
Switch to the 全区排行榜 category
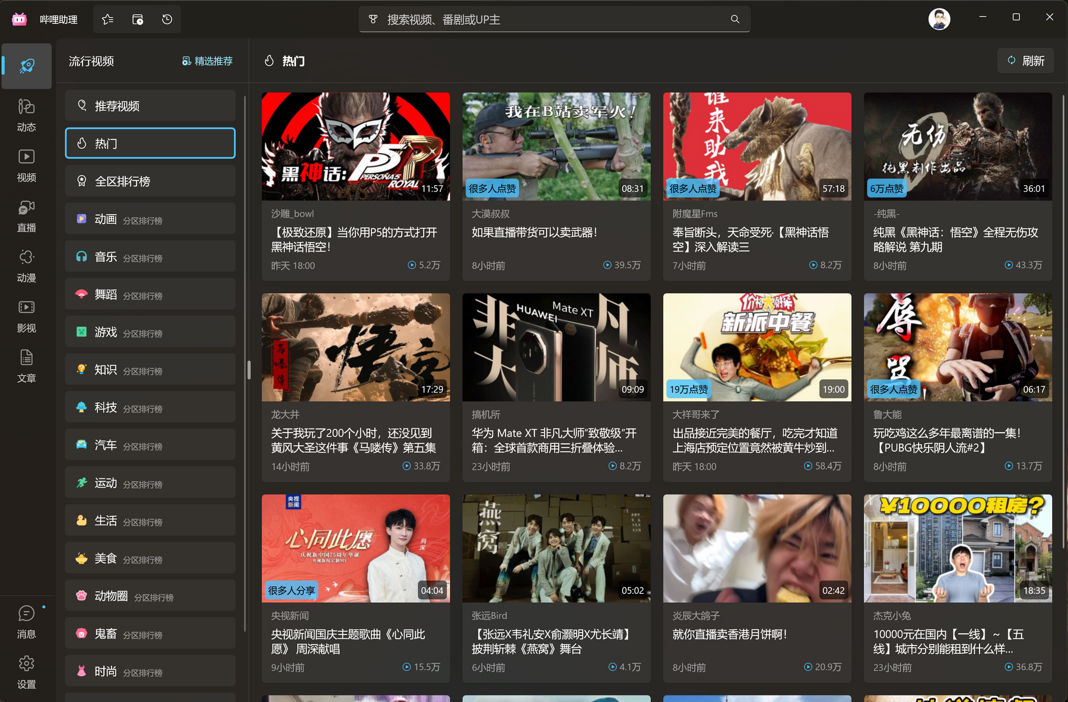click(x=150, y=180)
